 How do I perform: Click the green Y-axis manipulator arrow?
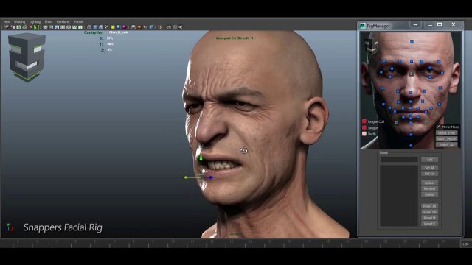pyautogui.click(x=201, y=158)
